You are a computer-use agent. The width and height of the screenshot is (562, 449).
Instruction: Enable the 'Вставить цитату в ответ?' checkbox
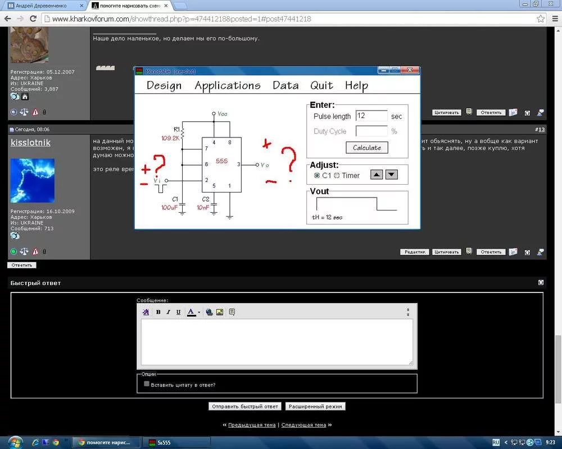[x=147, y=384]
